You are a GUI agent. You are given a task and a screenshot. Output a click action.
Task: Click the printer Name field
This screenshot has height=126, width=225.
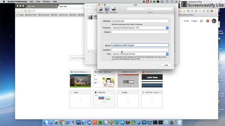tap(140, 45)
